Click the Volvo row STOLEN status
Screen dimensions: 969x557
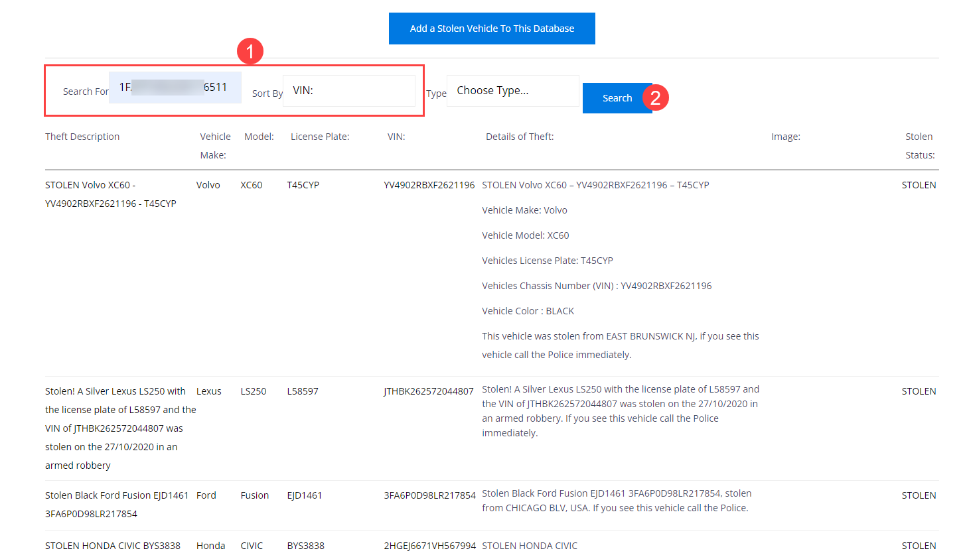[x=919, y=185]
